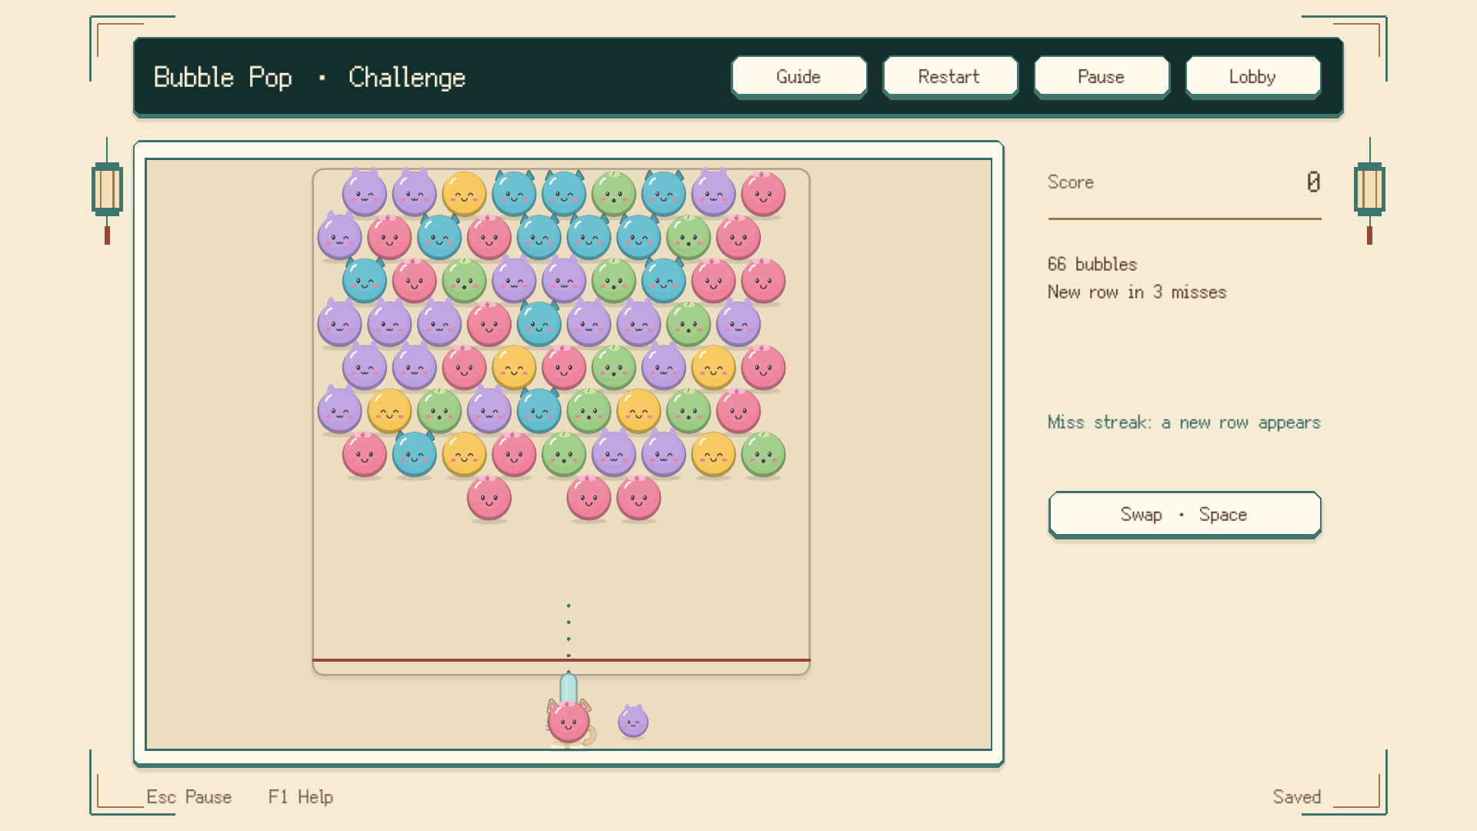
Task: Click the Swap · Space button
Action: [1185, 515]
